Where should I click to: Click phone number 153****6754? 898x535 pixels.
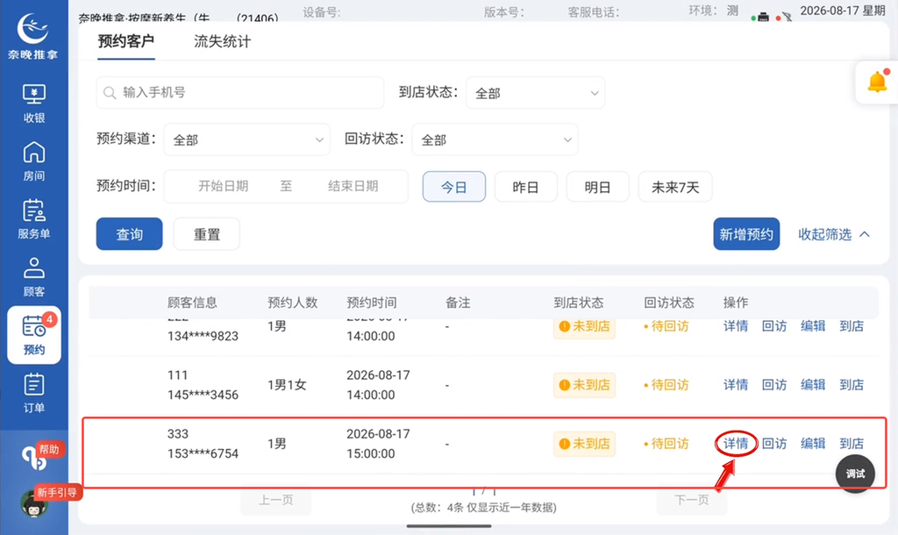(x=203, y=453)
